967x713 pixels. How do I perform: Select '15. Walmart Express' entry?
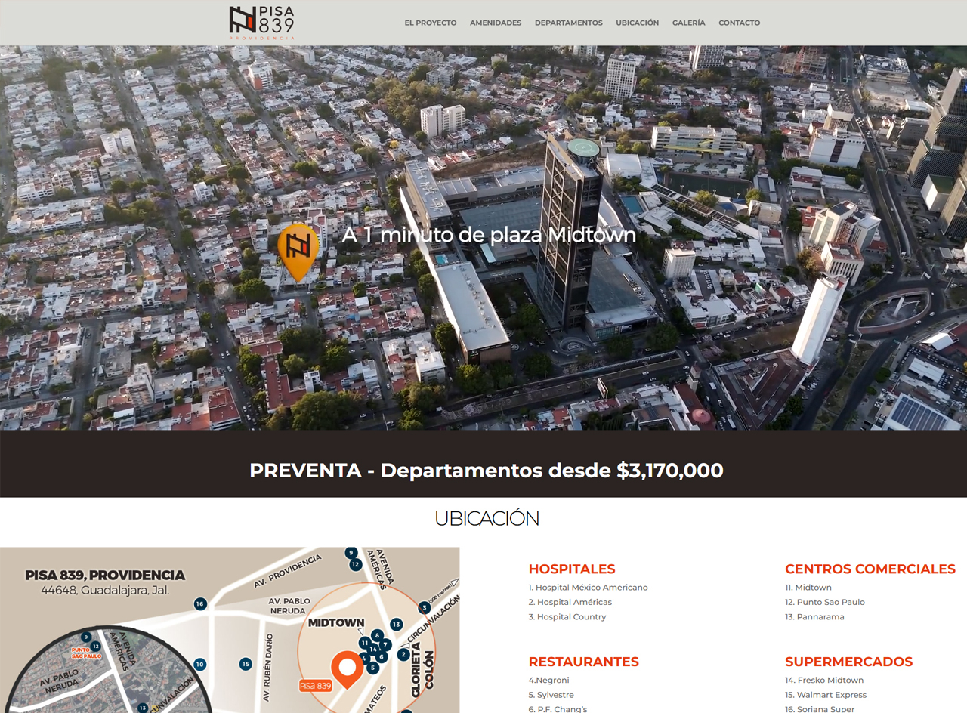(826, 695)
